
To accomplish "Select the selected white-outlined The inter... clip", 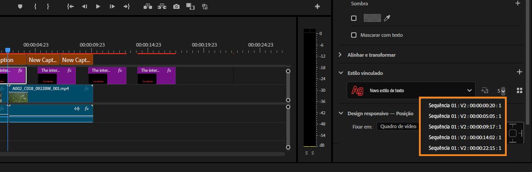I will [13, 75].
